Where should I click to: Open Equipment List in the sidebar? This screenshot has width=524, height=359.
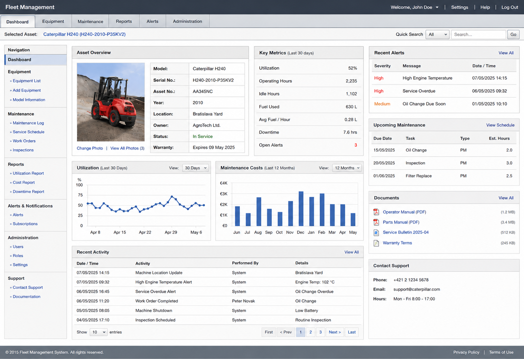[x=27, y=81]
